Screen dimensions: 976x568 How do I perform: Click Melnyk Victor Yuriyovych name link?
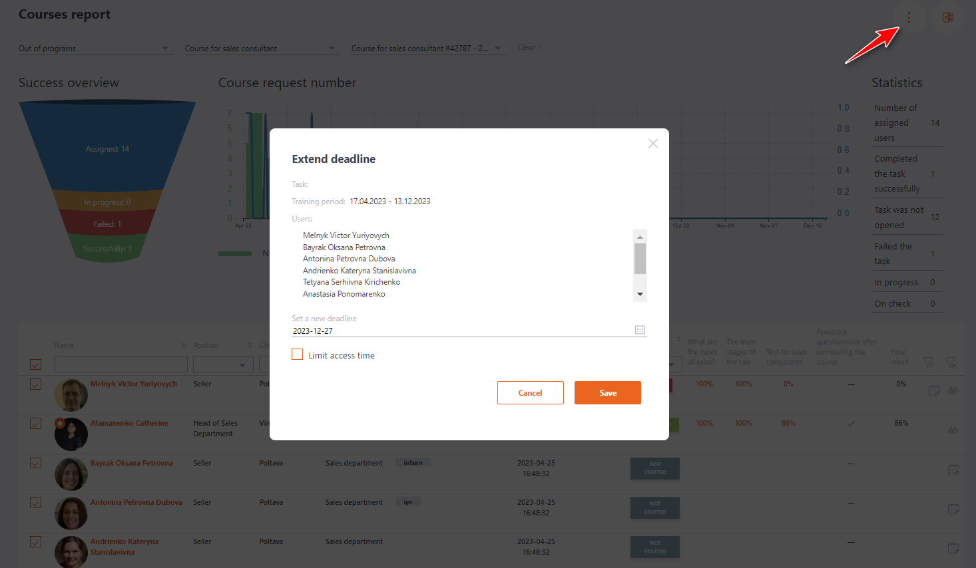click(134, 384)
